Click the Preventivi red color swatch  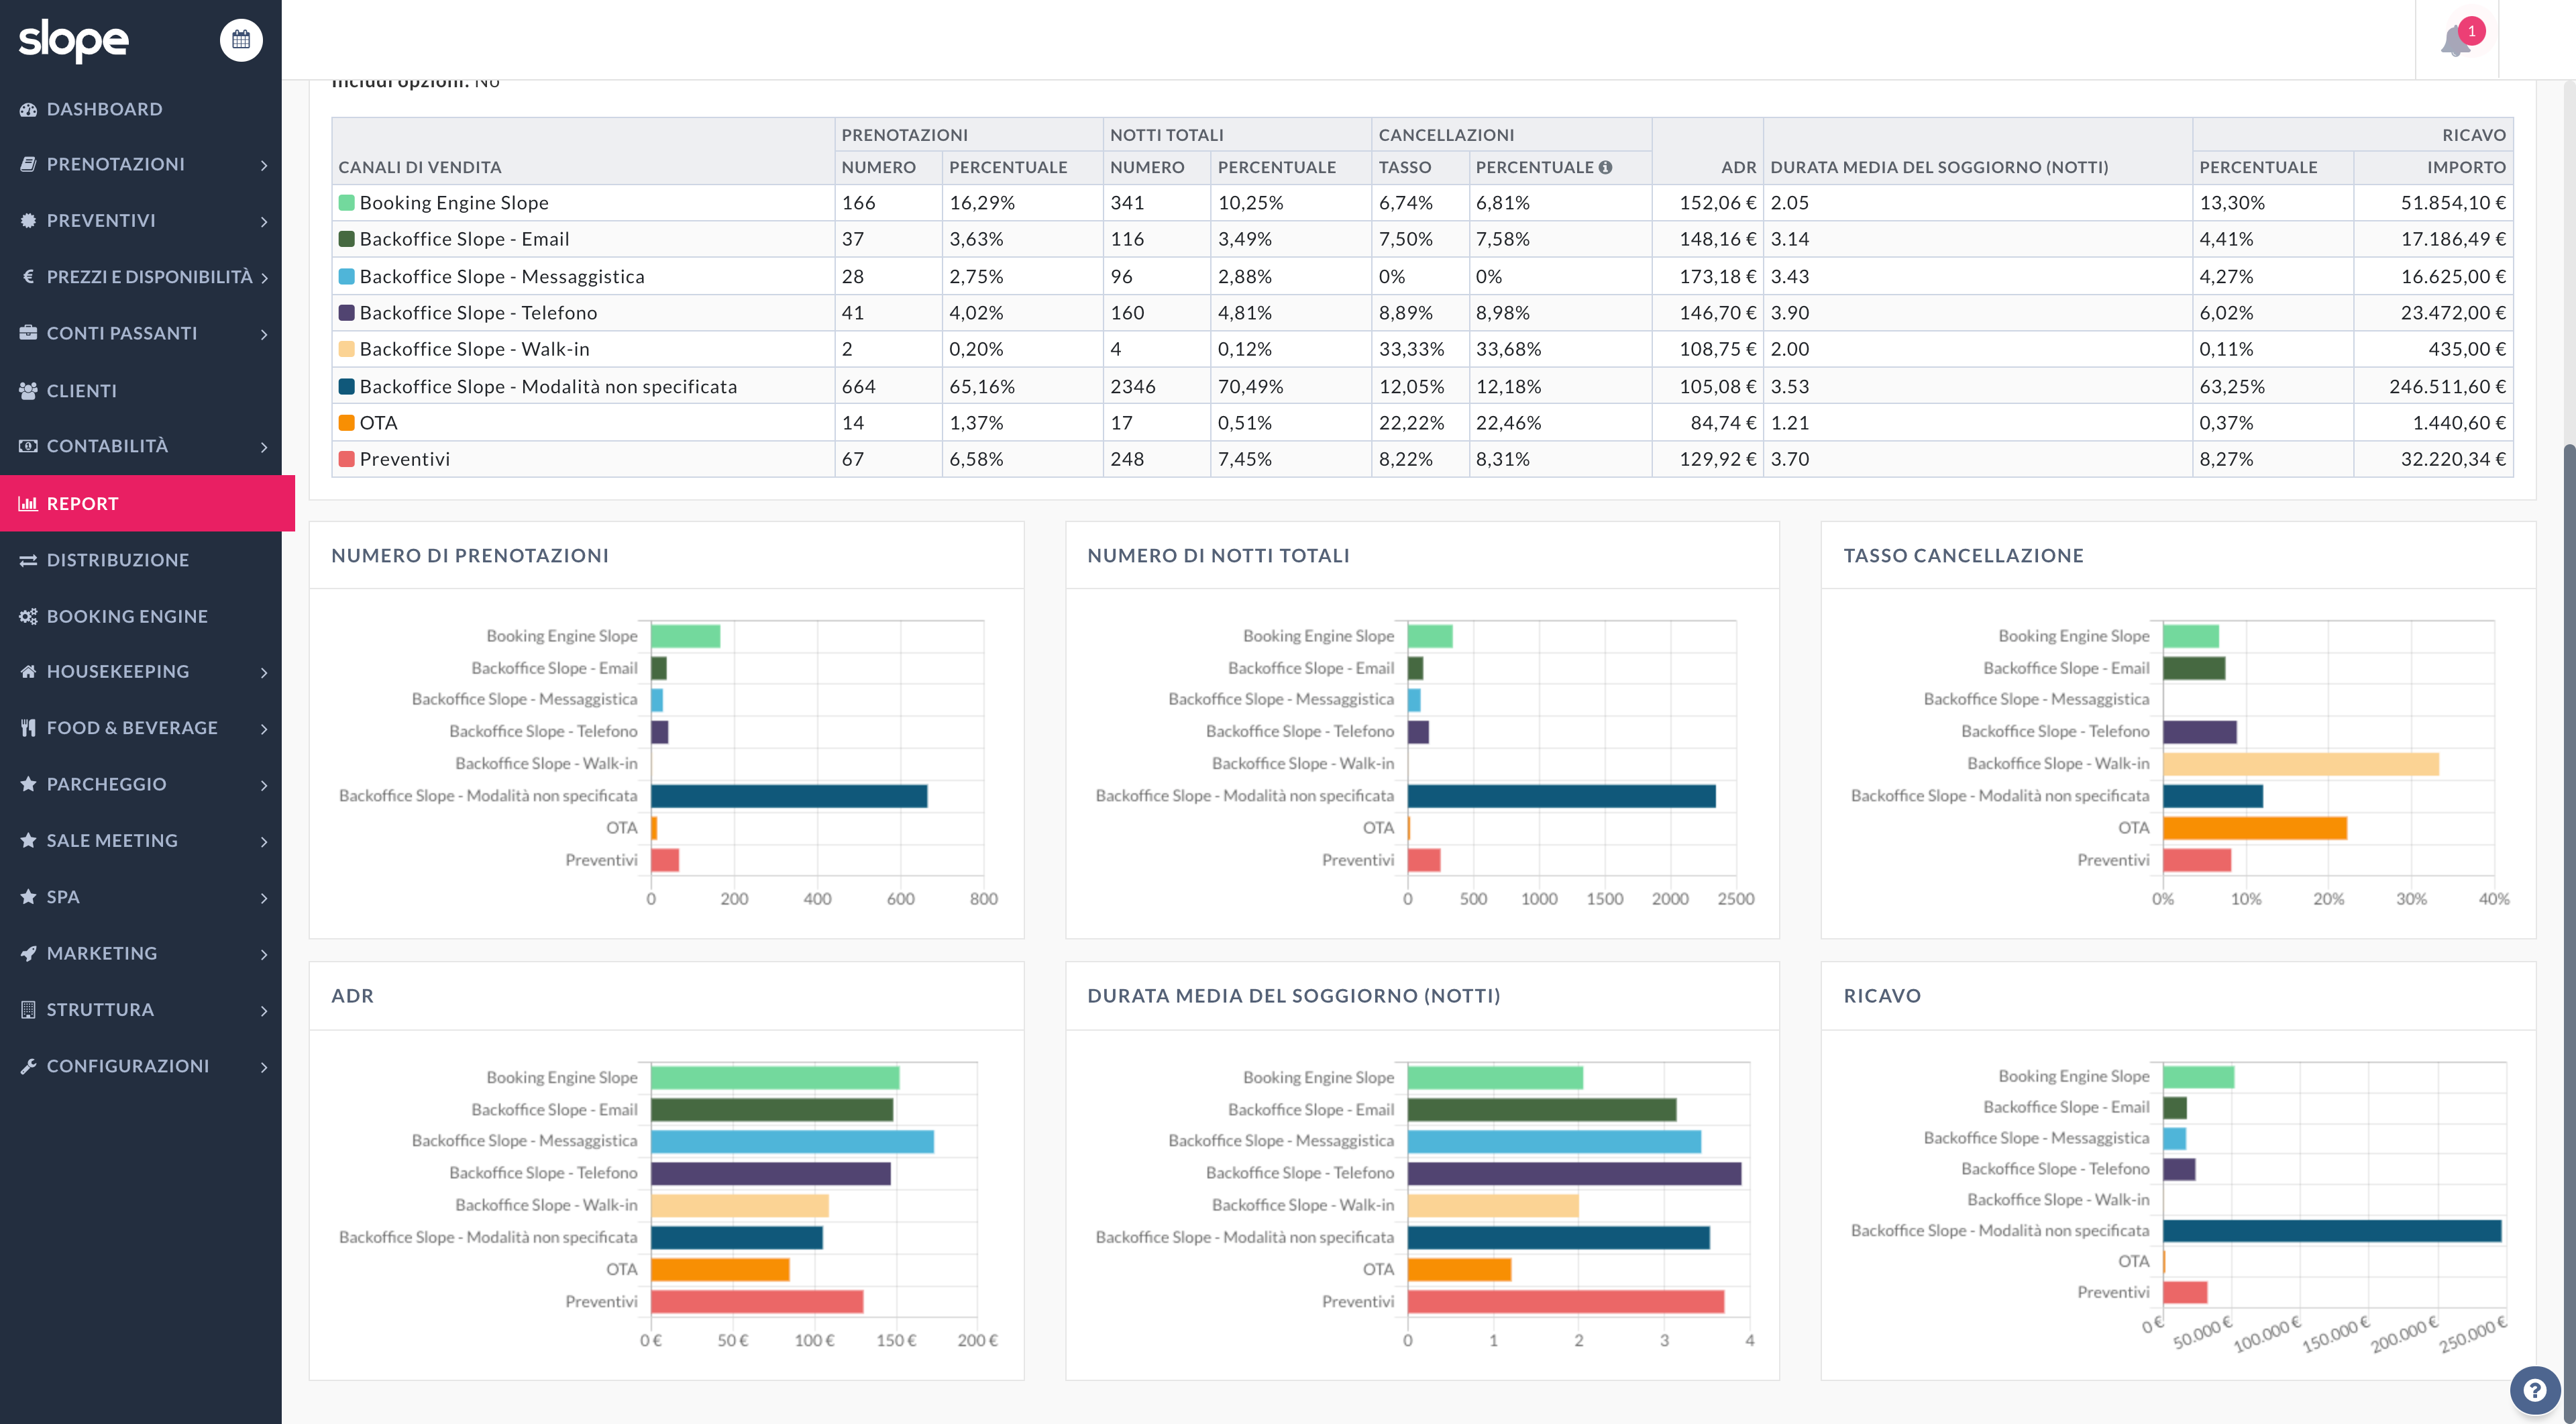point(347,459)
